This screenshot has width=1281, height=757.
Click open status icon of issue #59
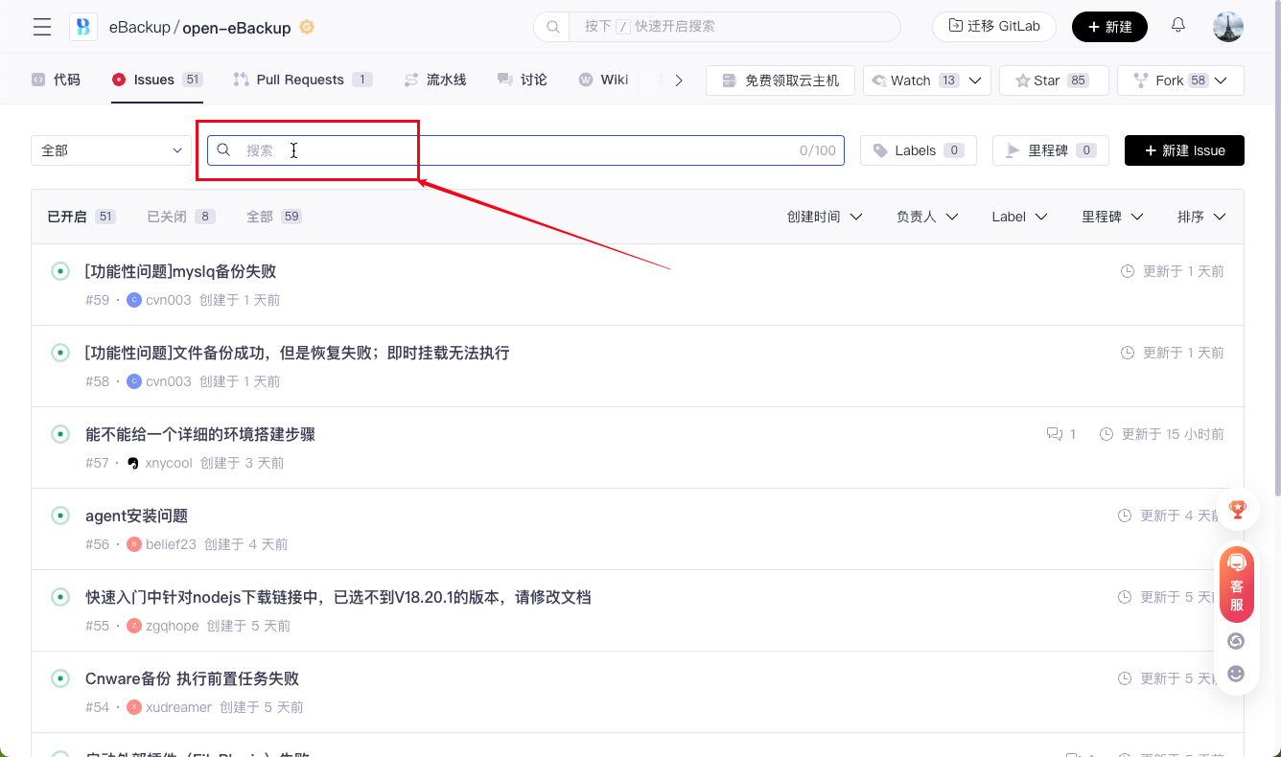(60, 272)
